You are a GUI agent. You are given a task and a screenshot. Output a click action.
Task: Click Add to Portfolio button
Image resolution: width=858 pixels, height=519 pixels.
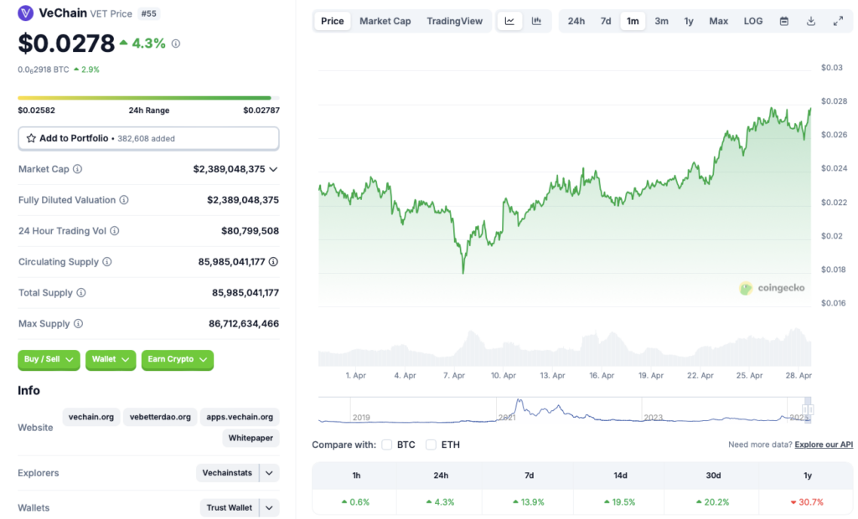[x=148, y=138]
